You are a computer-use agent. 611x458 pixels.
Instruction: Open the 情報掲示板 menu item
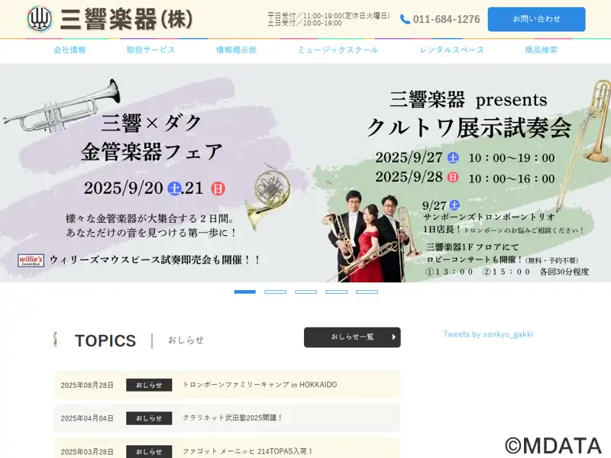coord(237,50)
